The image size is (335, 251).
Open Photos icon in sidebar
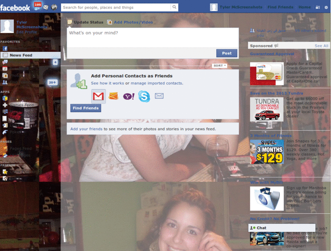click(5, 76)
